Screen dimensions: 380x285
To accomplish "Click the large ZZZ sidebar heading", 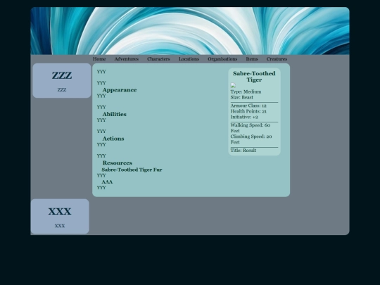I will 62,75.
